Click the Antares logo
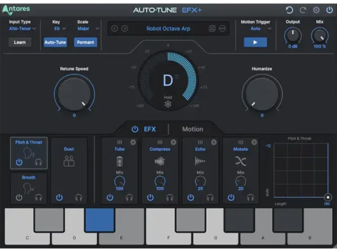This screenshot has width=337, height=252. (16, 10)
